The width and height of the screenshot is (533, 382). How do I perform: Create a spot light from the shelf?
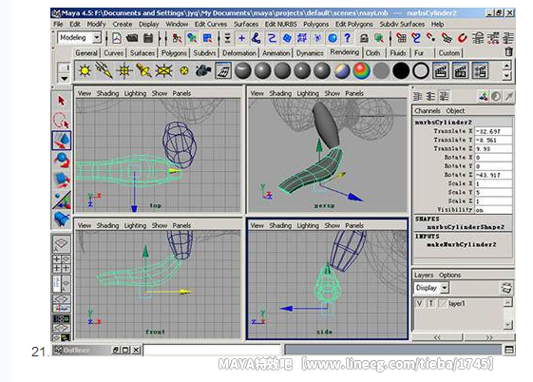(x=143, y=71)
